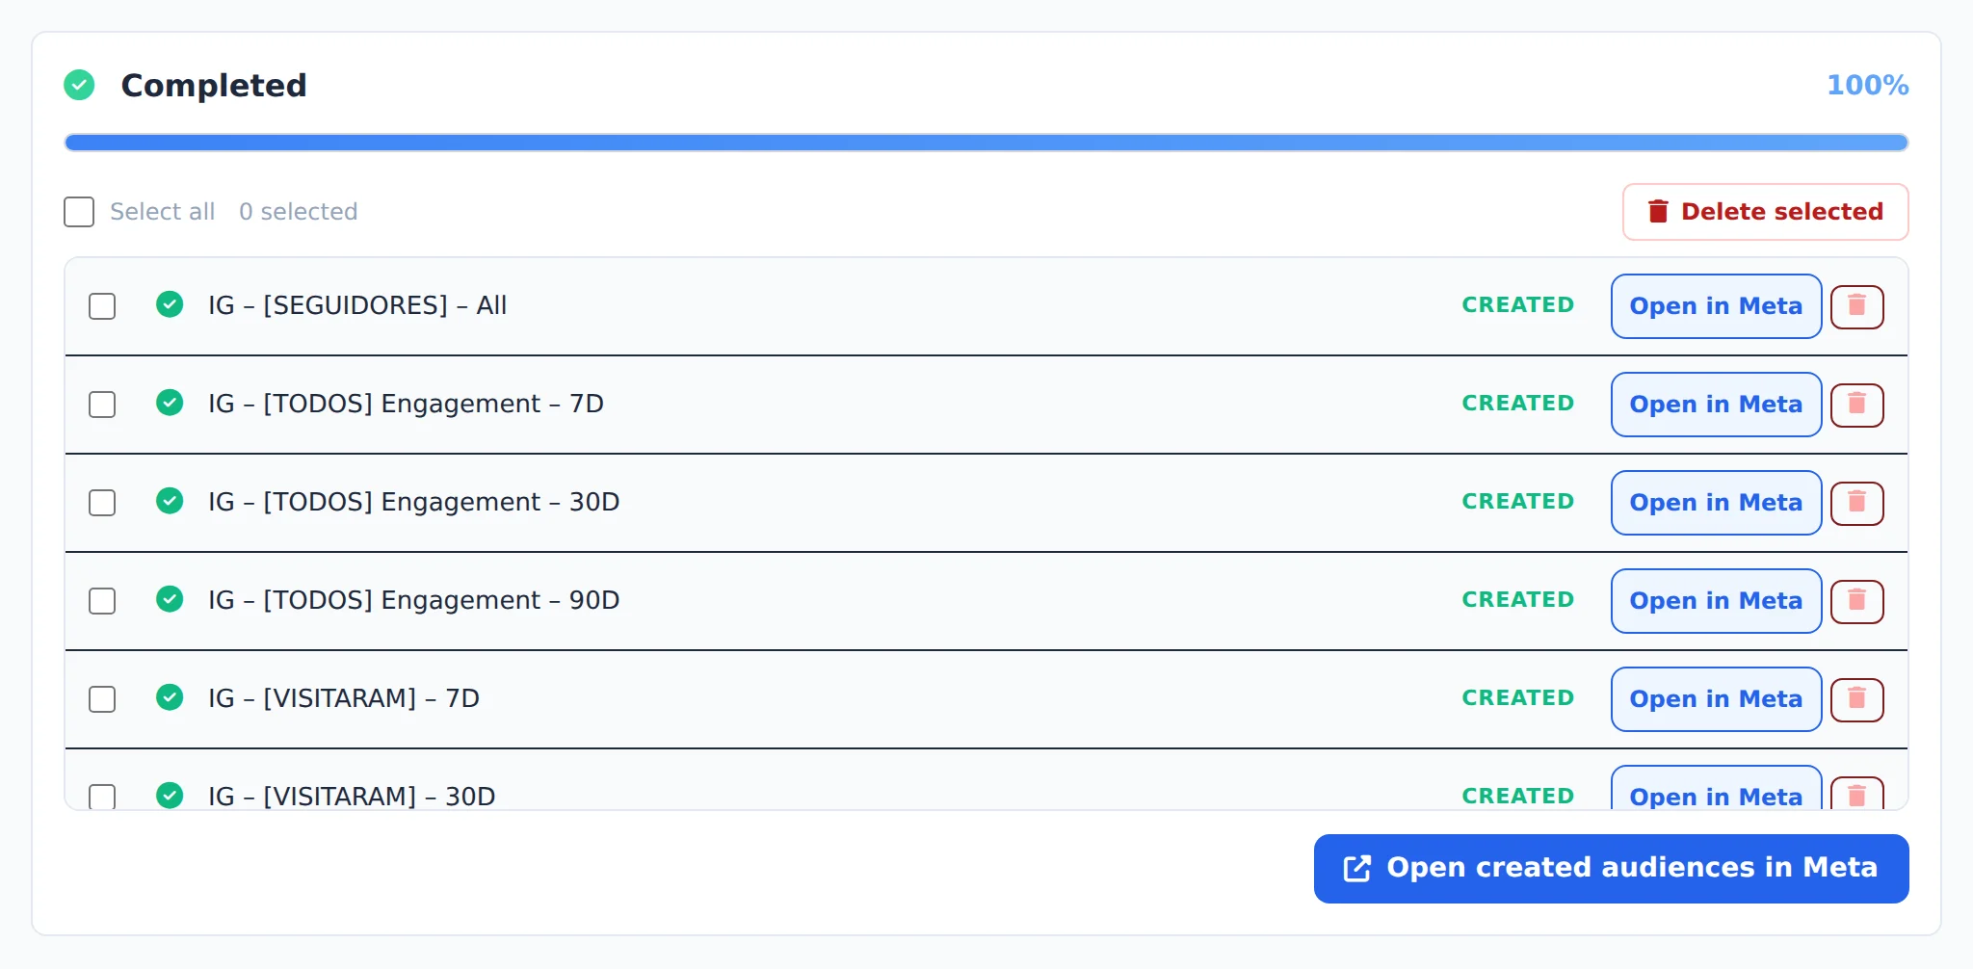Tick the Select all checkbox

tap(79, 212)
